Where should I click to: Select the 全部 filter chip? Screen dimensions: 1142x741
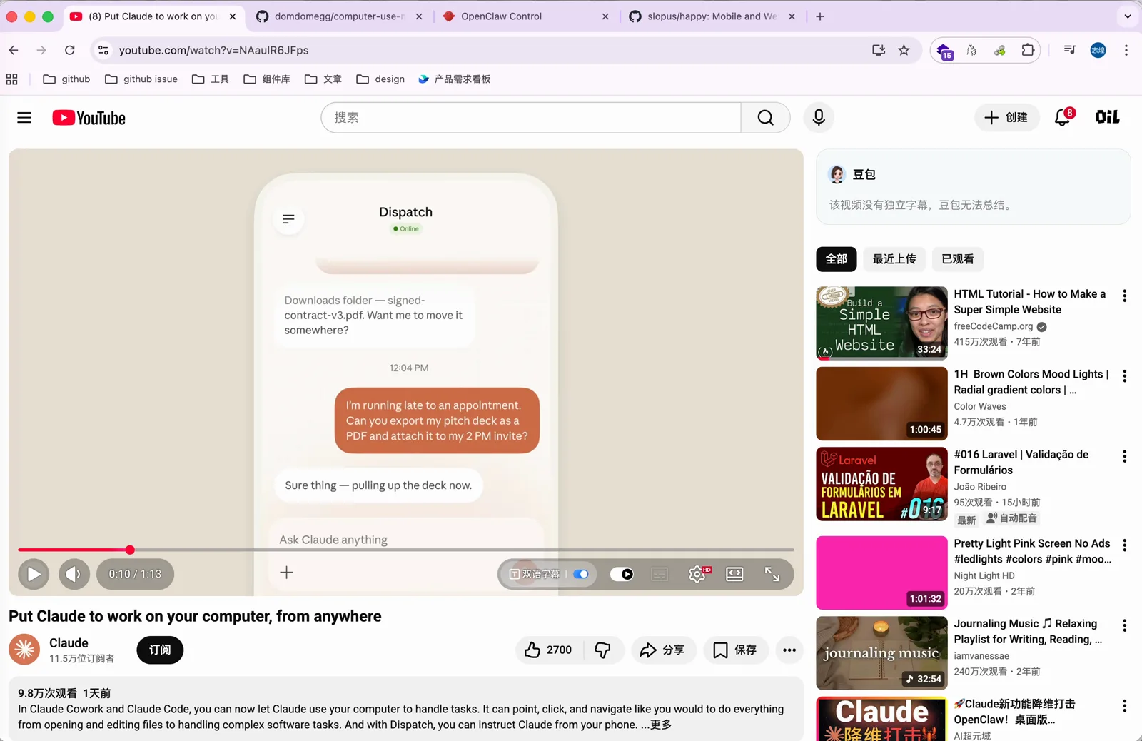pyautogui.click(x=837, y=259)
